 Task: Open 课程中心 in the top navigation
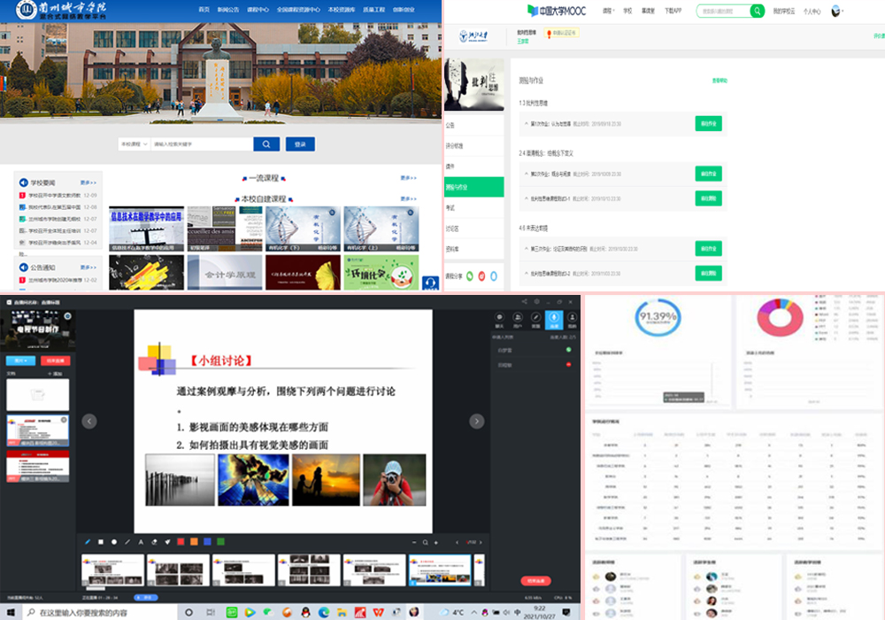(x=257, y=9)
